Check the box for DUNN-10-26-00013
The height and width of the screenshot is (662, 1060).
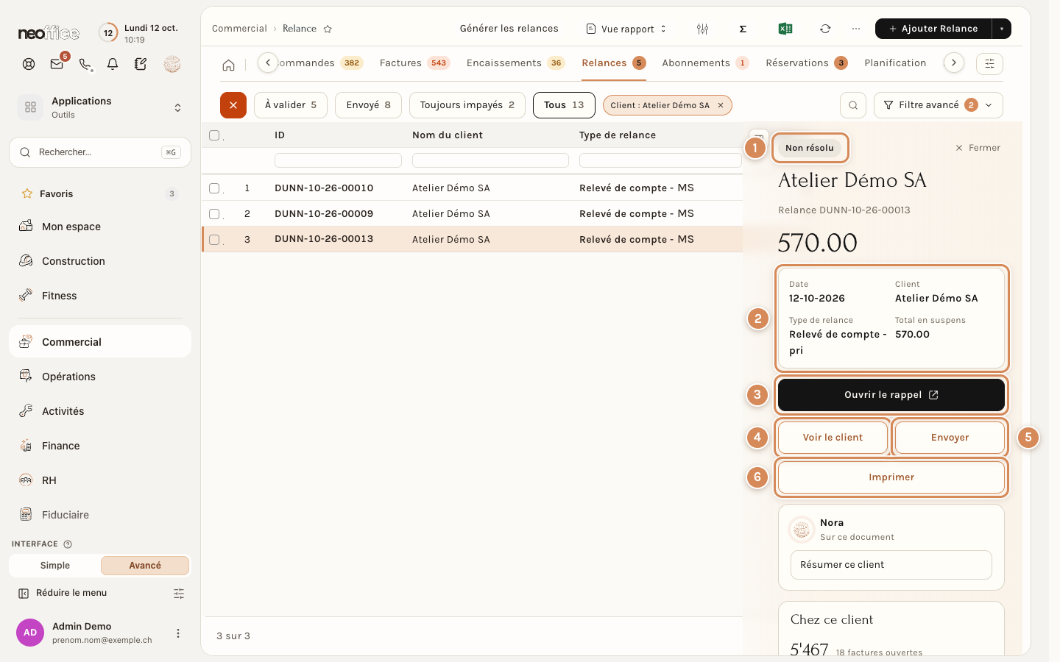pos(214,240)
